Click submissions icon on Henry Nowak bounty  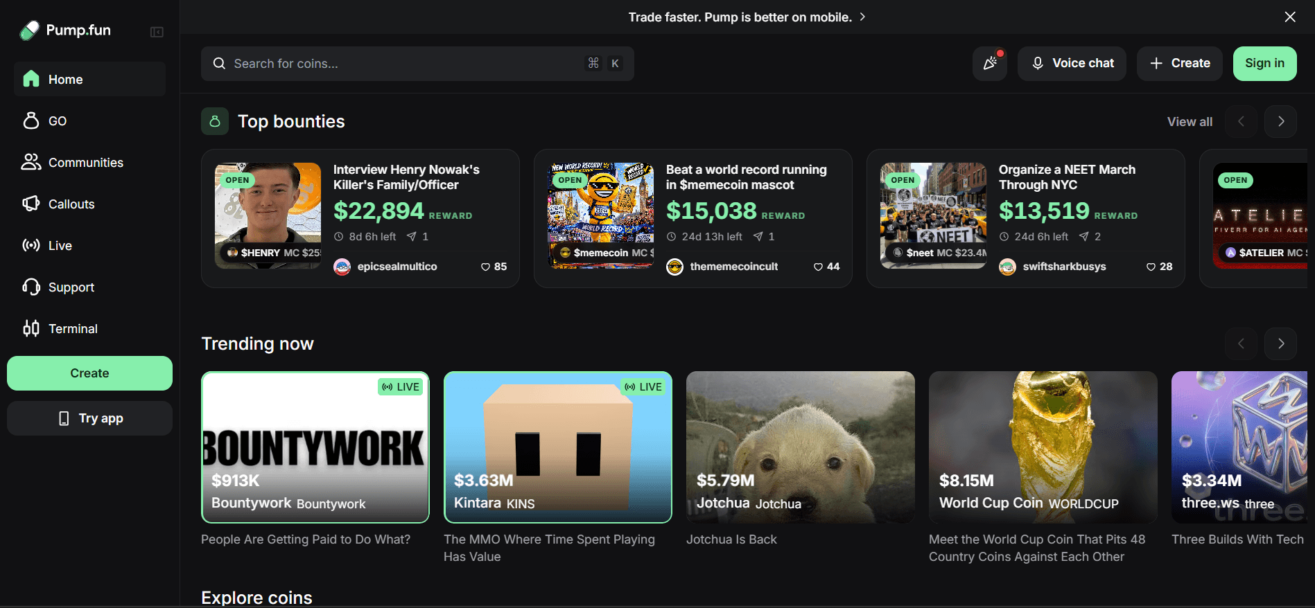pos(412,237)
